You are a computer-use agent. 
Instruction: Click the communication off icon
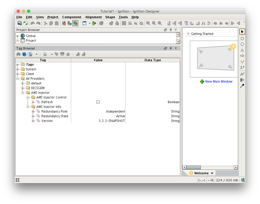64,23
